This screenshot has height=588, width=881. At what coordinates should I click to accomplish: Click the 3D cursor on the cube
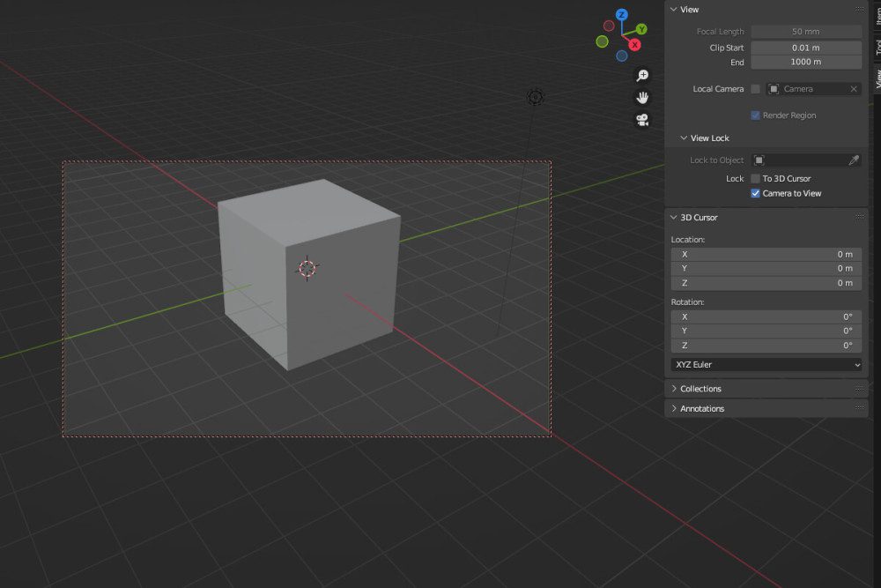[307, 268]
